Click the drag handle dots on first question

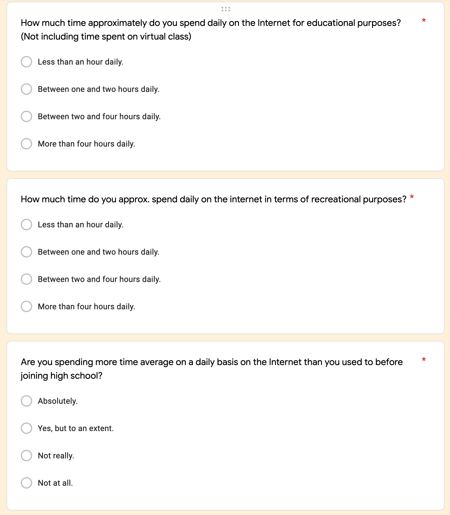pyautogui.click(x=226, y=9)
